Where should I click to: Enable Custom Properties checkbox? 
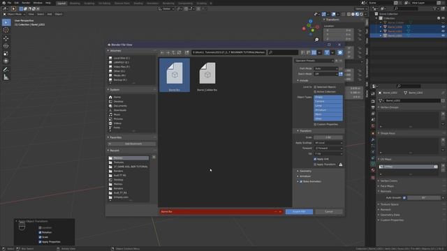pos(315,124)
